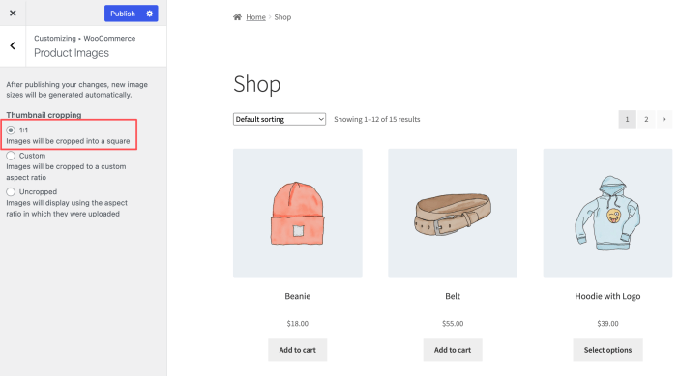Add the Beanie to cart
The width and height of the screenshot is (679, 376).
[298, 350]
